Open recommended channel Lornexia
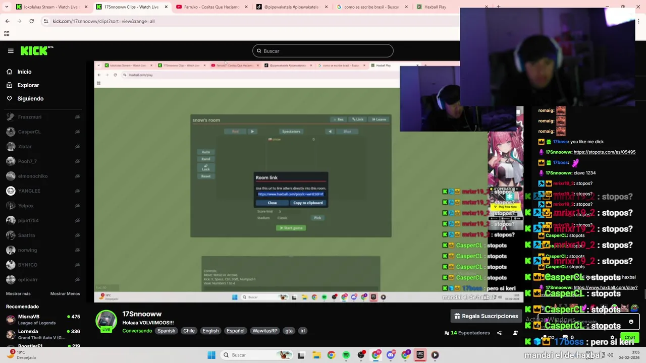646x363 pixels. coord(43,334)
